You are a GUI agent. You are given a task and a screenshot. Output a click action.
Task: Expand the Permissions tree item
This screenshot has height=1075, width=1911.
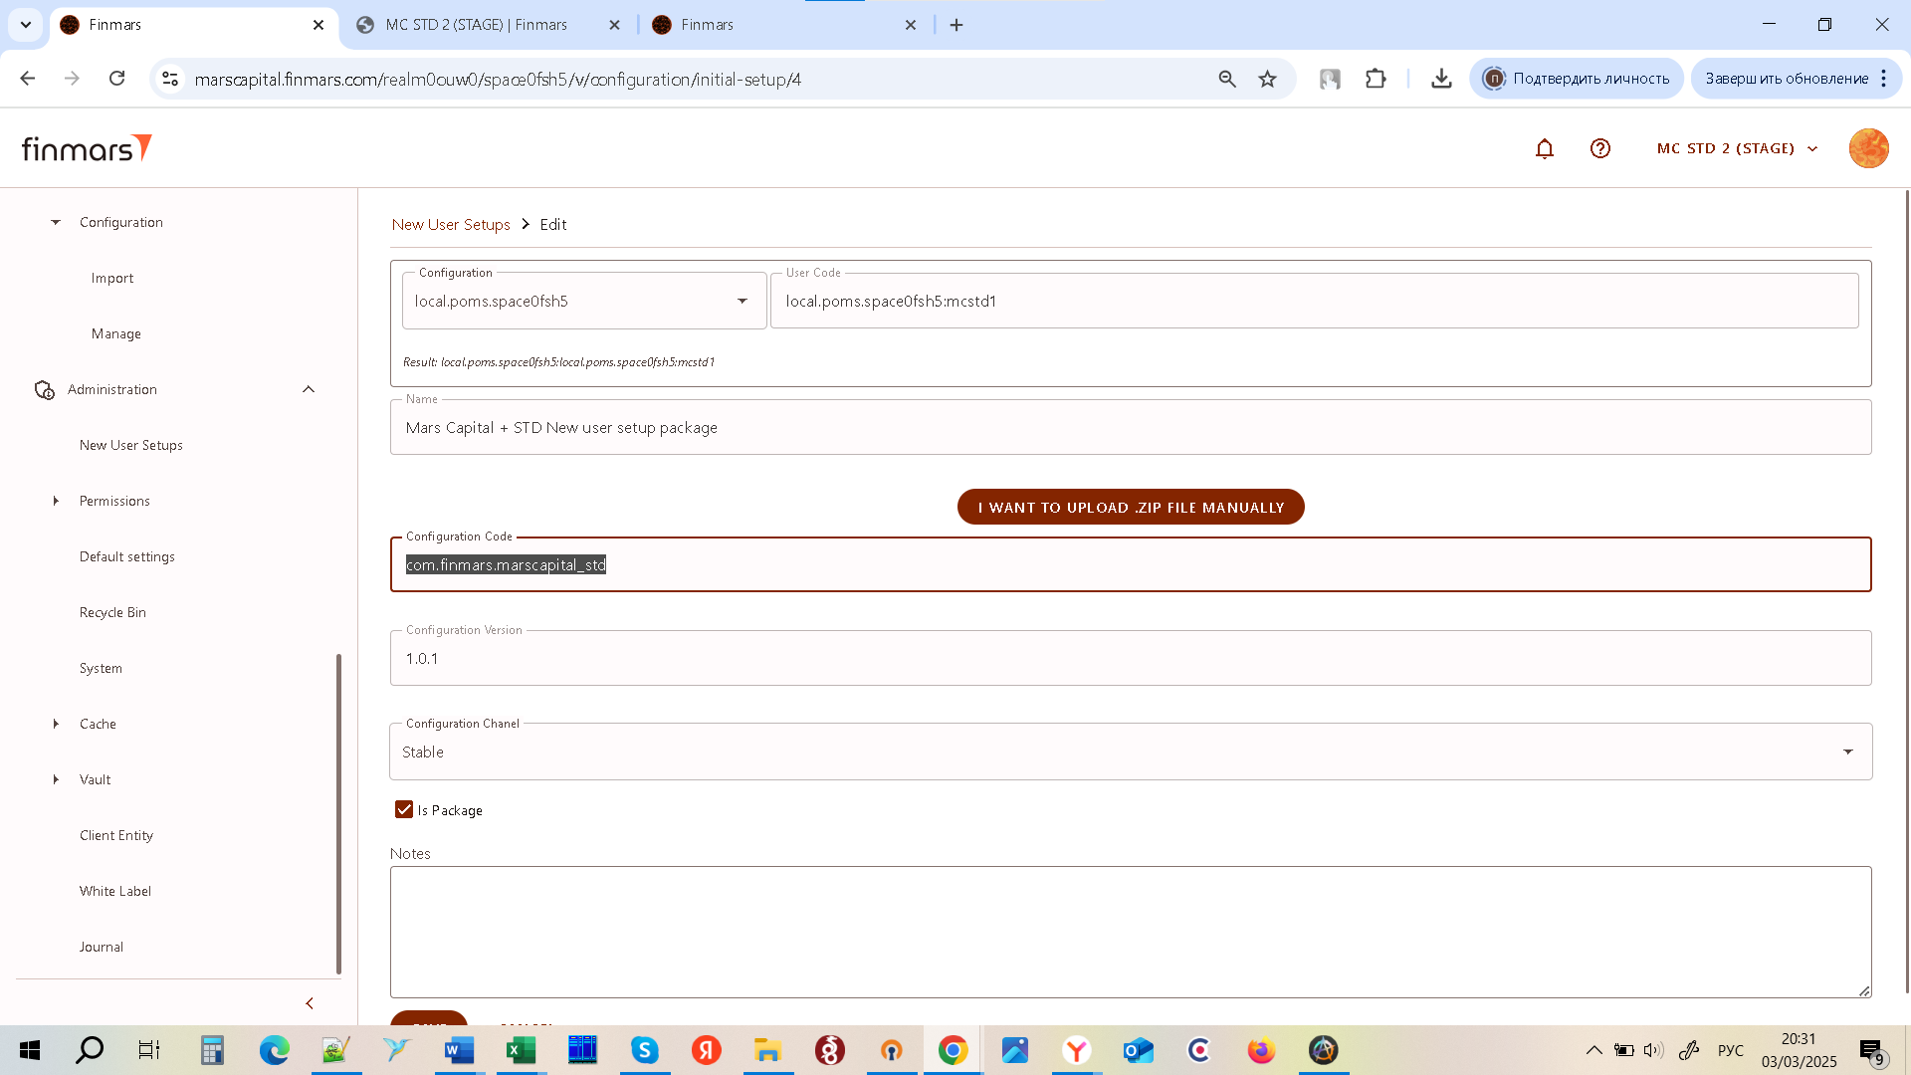pos(56,501)
